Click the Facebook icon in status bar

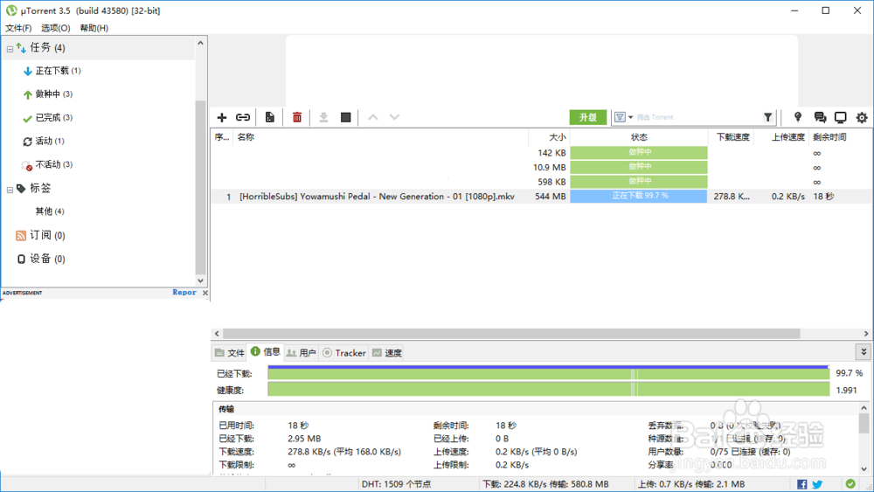(802, 484)
